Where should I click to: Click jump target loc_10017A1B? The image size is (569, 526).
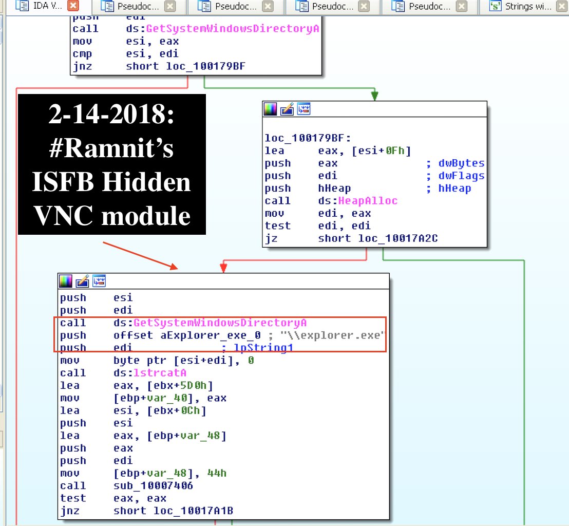pyautogui.click(x=193, y=511)
